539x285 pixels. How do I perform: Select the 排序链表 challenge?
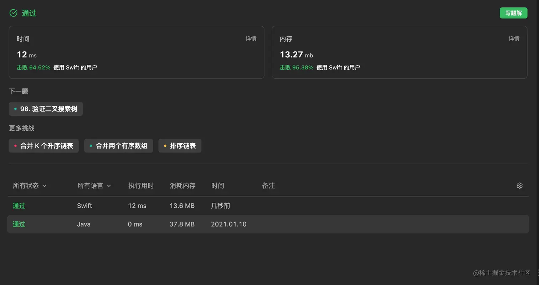[x=180, y=146]
